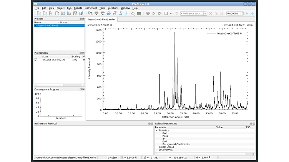Collapse the Statistics tree node

click(x=157, y=131)
